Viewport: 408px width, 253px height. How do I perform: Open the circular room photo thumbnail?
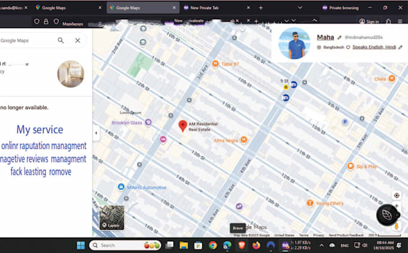pos(71,74)
